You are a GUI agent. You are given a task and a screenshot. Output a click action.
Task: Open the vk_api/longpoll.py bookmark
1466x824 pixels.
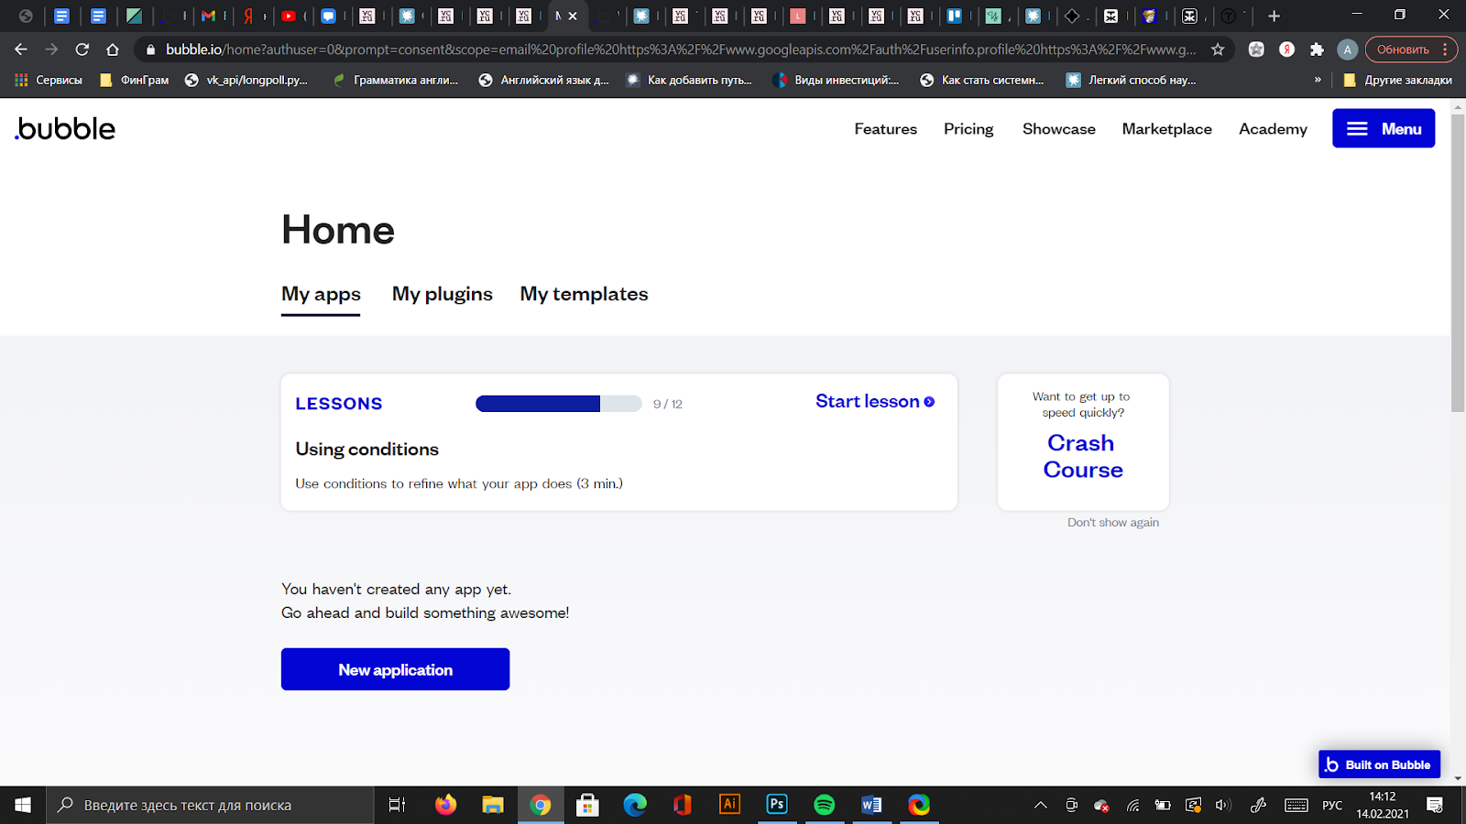point(246,80)
